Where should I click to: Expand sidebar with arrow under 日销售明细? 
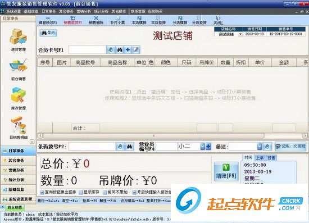[31, 142]
